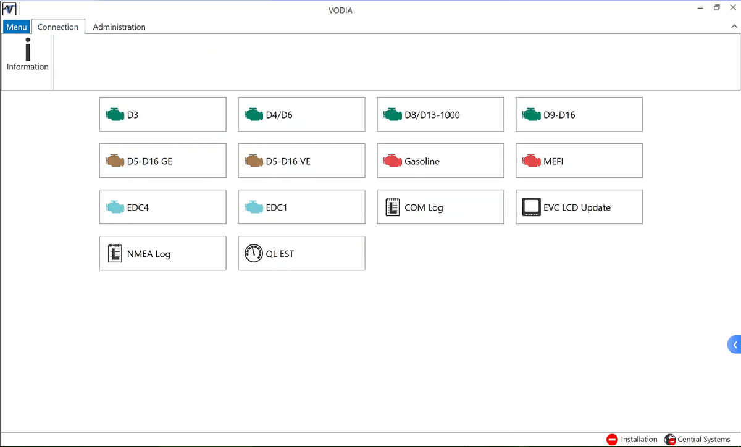This screenshot has height=447, width=741.
Task: Click the QL EST gauge icon
Action: (x=253, y=254)
